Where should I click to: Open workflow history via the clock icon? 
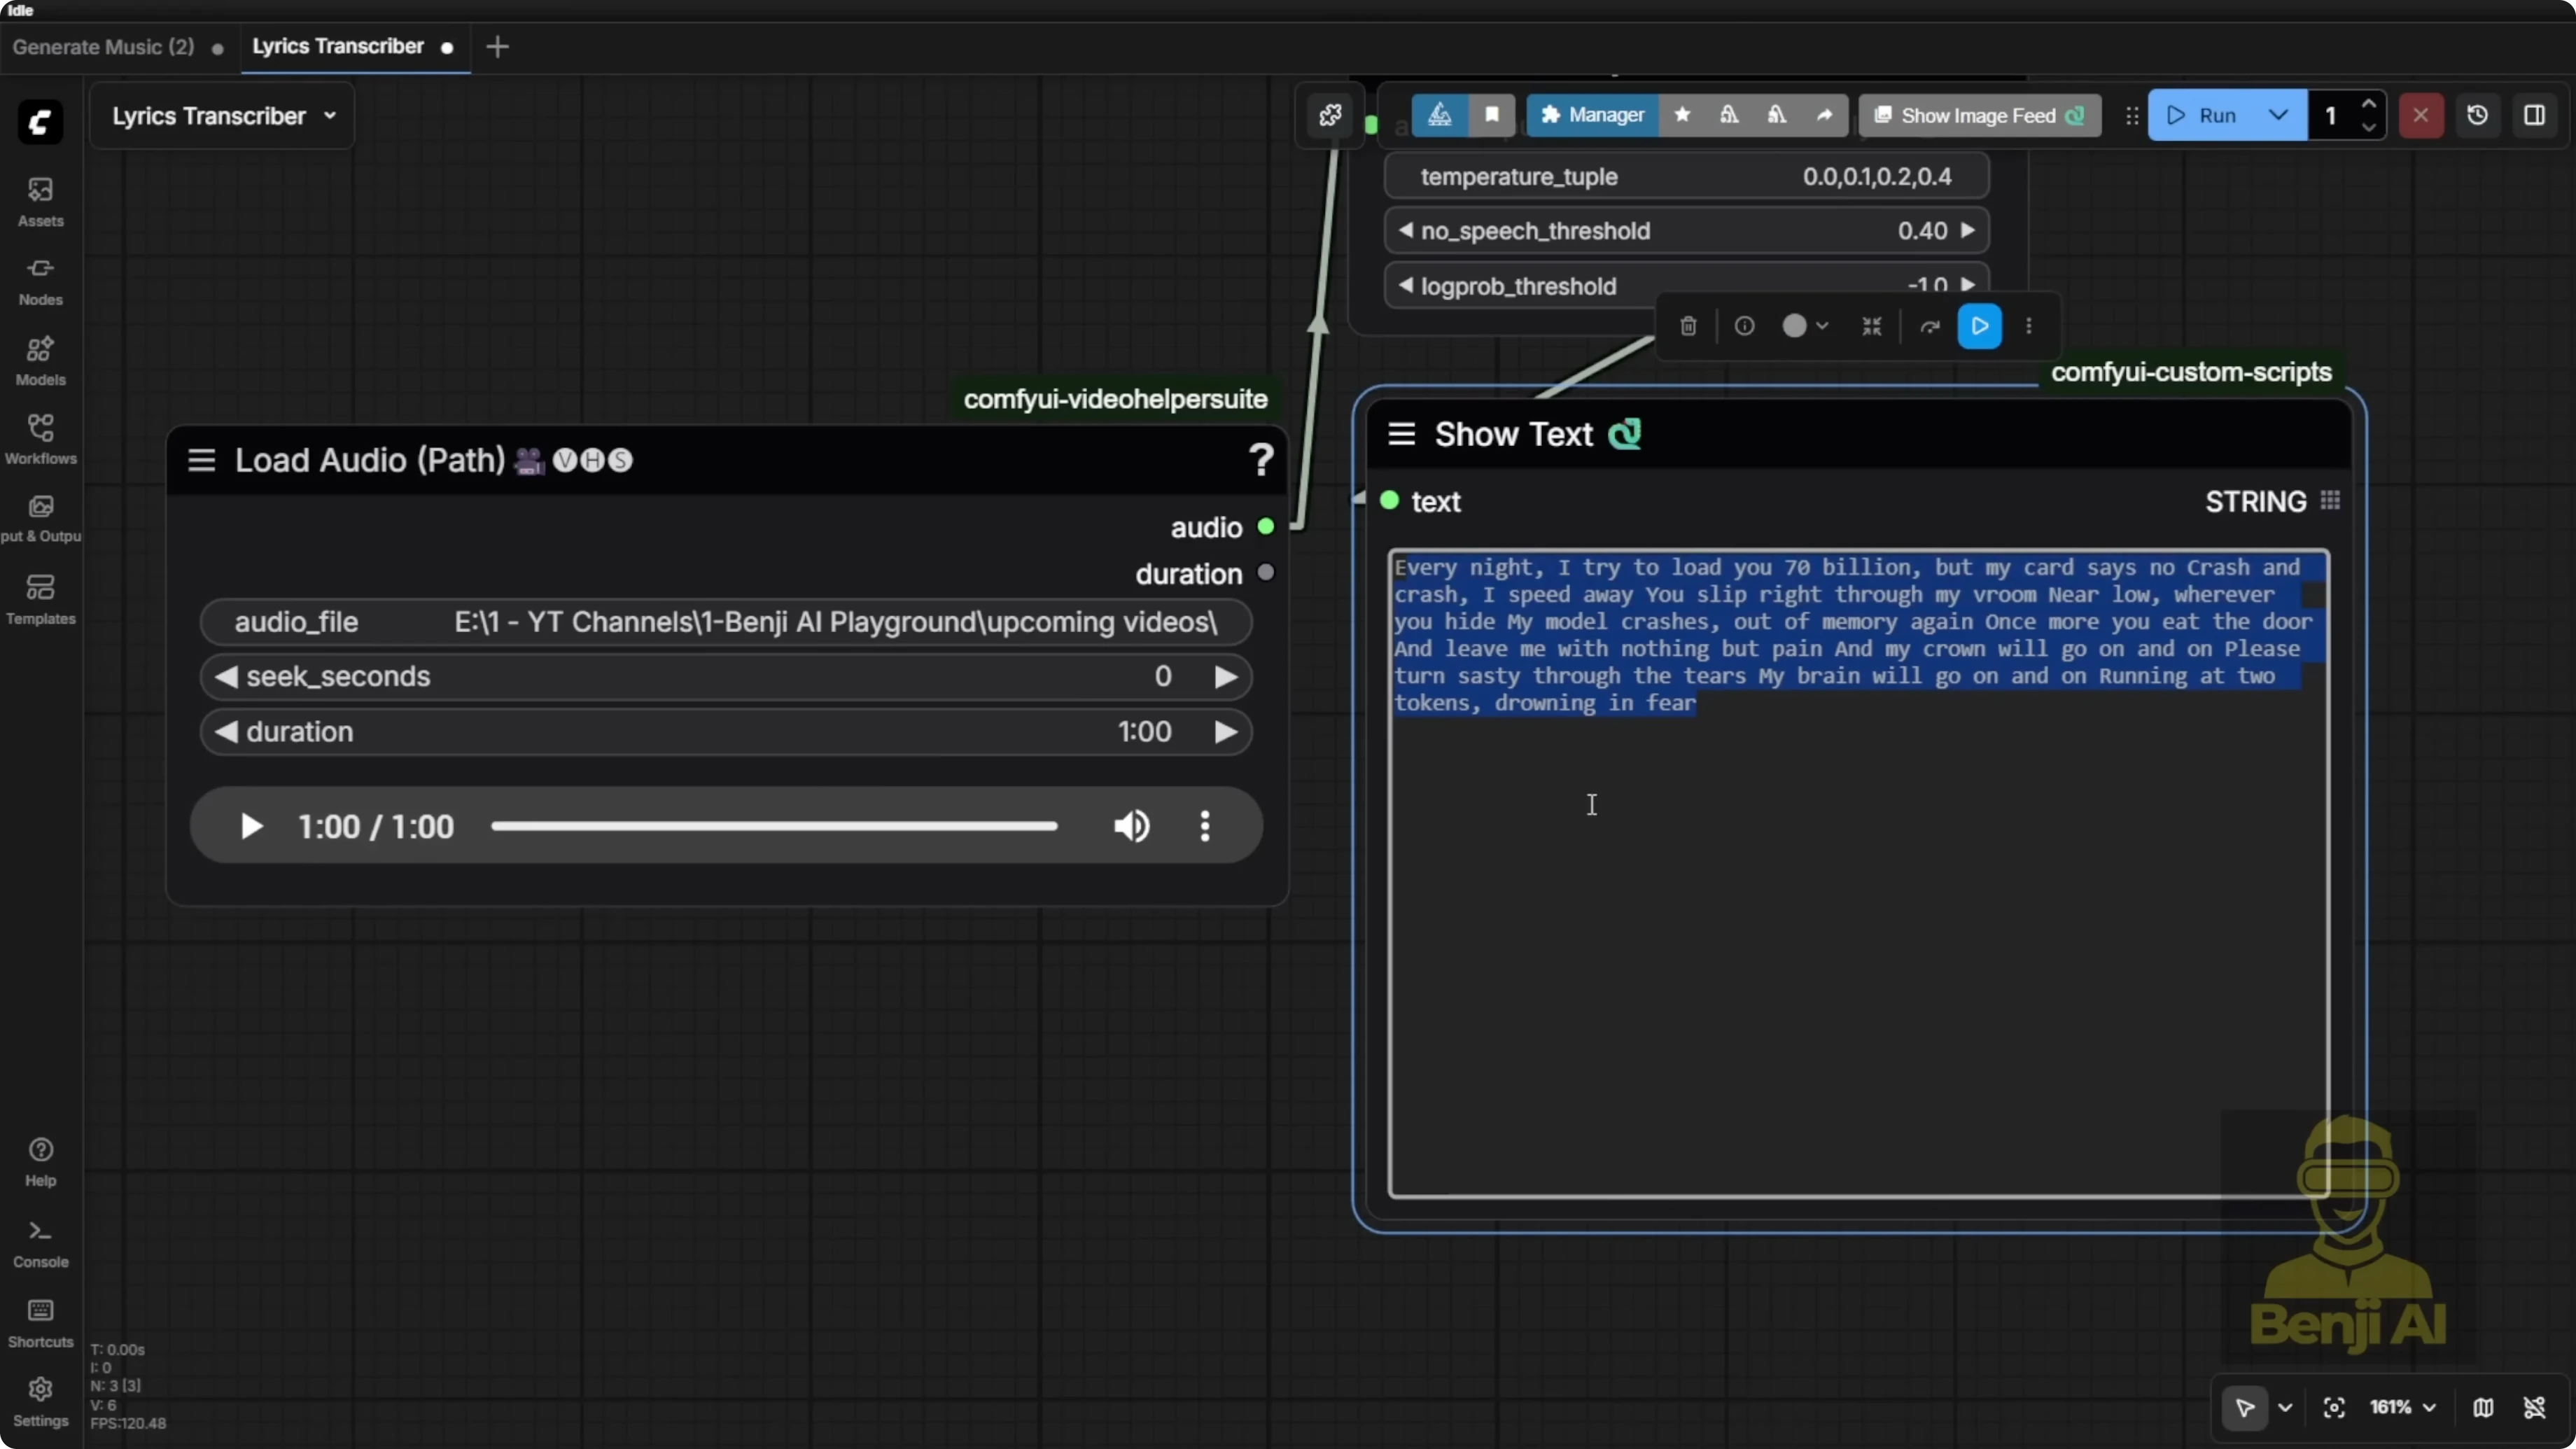pos(2478,115)
